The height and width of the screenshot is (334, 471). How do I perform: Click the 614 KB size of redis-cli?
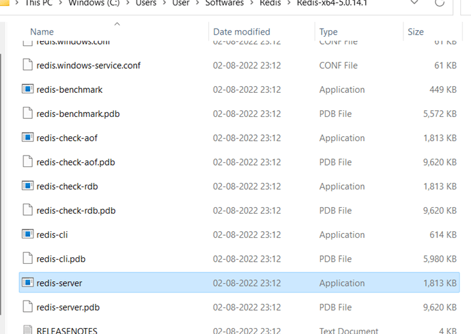point(443,234)
